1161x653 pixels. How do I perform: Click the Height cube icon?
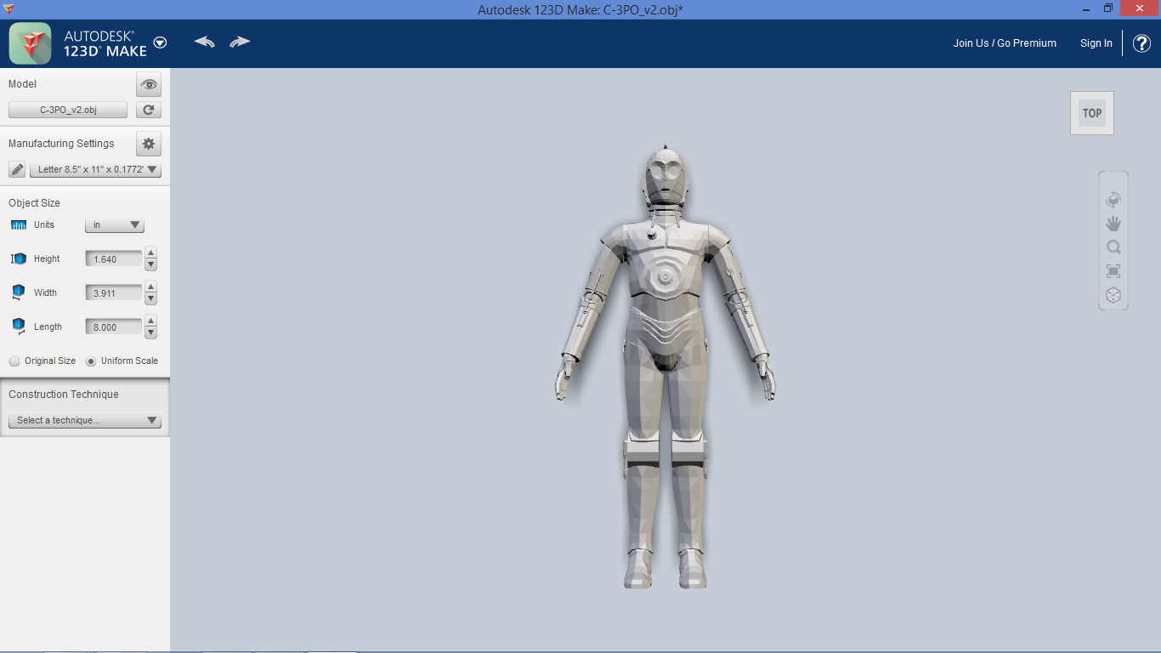19,258
